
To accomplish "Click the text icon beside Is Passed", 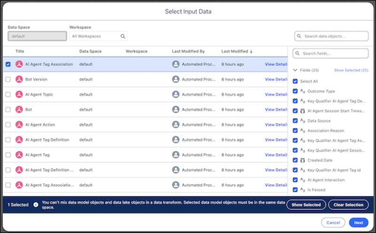I will click(x=303, y=190).
